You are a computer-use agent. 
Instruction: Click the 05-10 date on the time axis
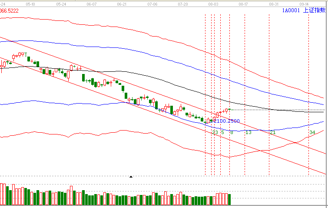(x=31, y=3)
